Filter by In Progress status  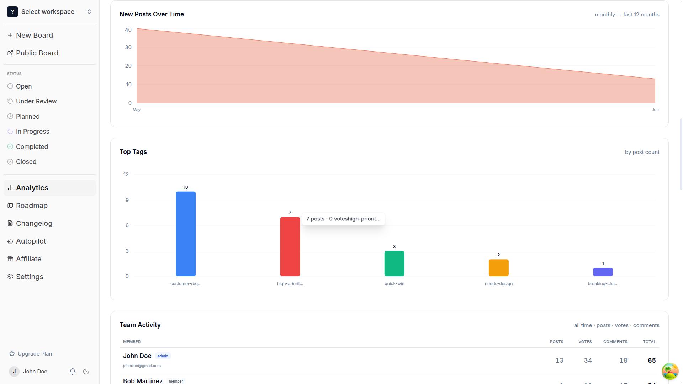click(x=49, y=132)
